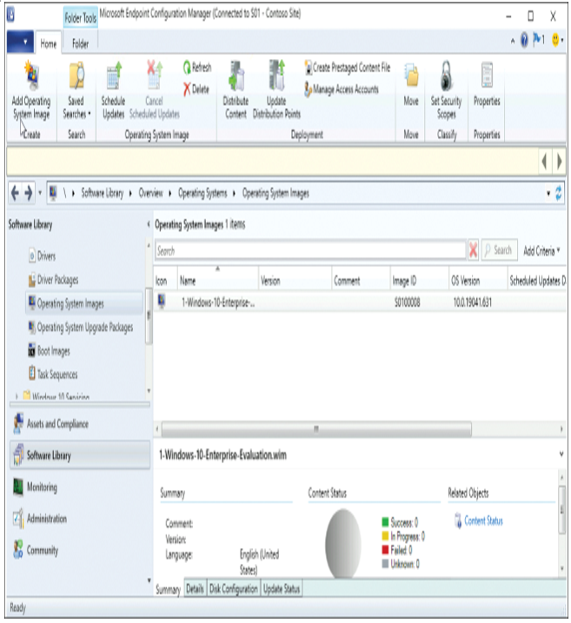
Task: Open Monitoring workspace
Action: 80,487
